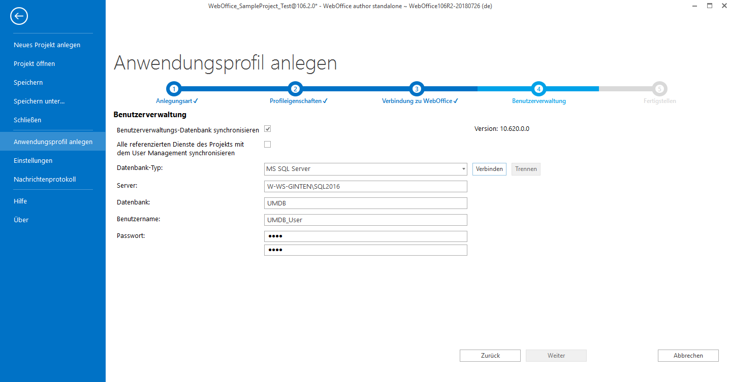Click the grayed step 5 Fertigstellen circle

click(x=659, y=88)
